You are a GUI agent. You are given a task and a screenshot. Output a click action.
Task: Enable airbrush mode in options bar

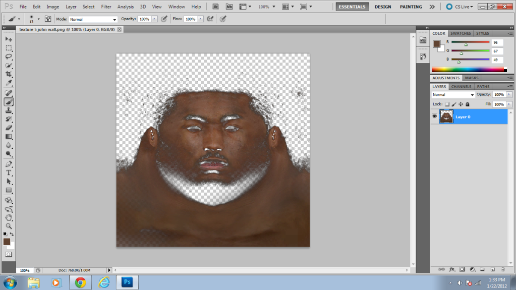[x=210, y=19]
